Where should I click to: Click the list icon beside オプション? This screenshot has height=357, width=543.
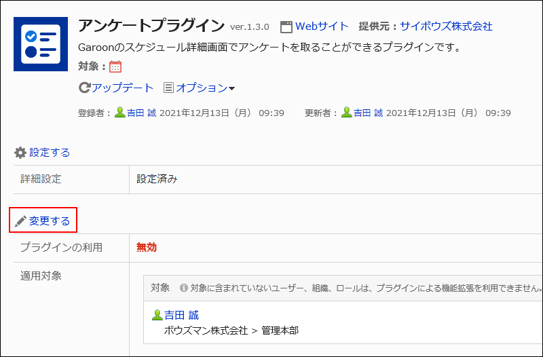click(168, 88)
